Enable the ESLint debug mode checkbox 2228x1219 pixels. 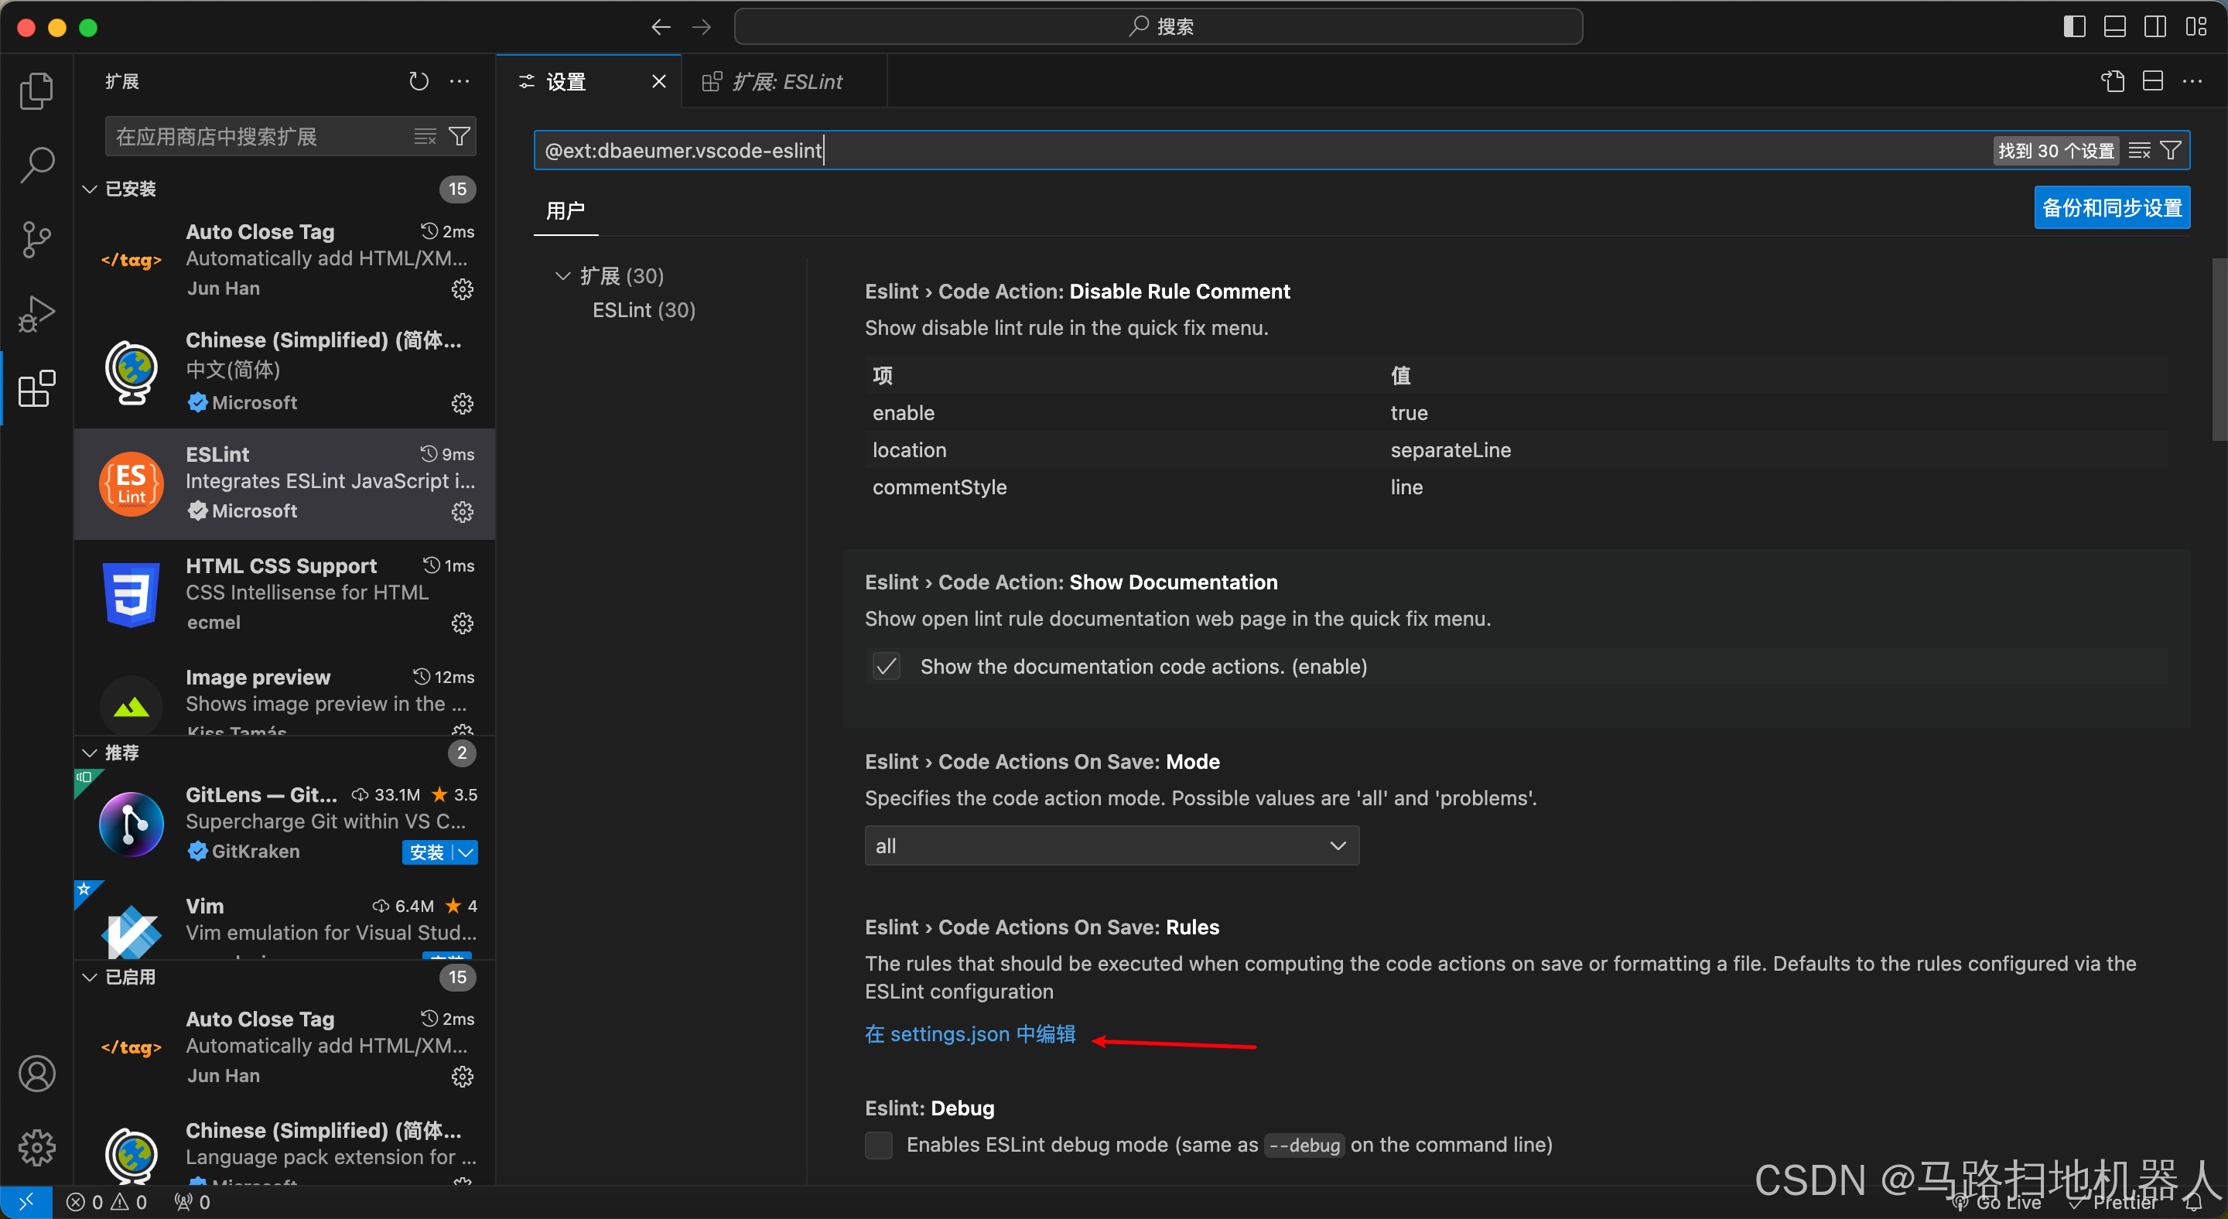(879, 1145)
